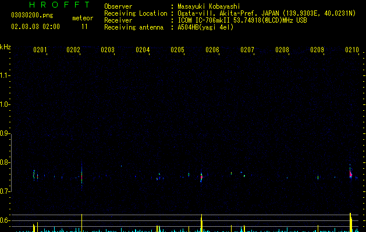366x232 pixels.
Task: Click the meteor count value 11
Action: pos(84,27)
